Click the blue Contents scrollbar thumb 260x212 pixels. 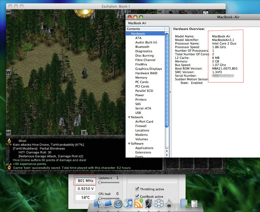[167, 80]
